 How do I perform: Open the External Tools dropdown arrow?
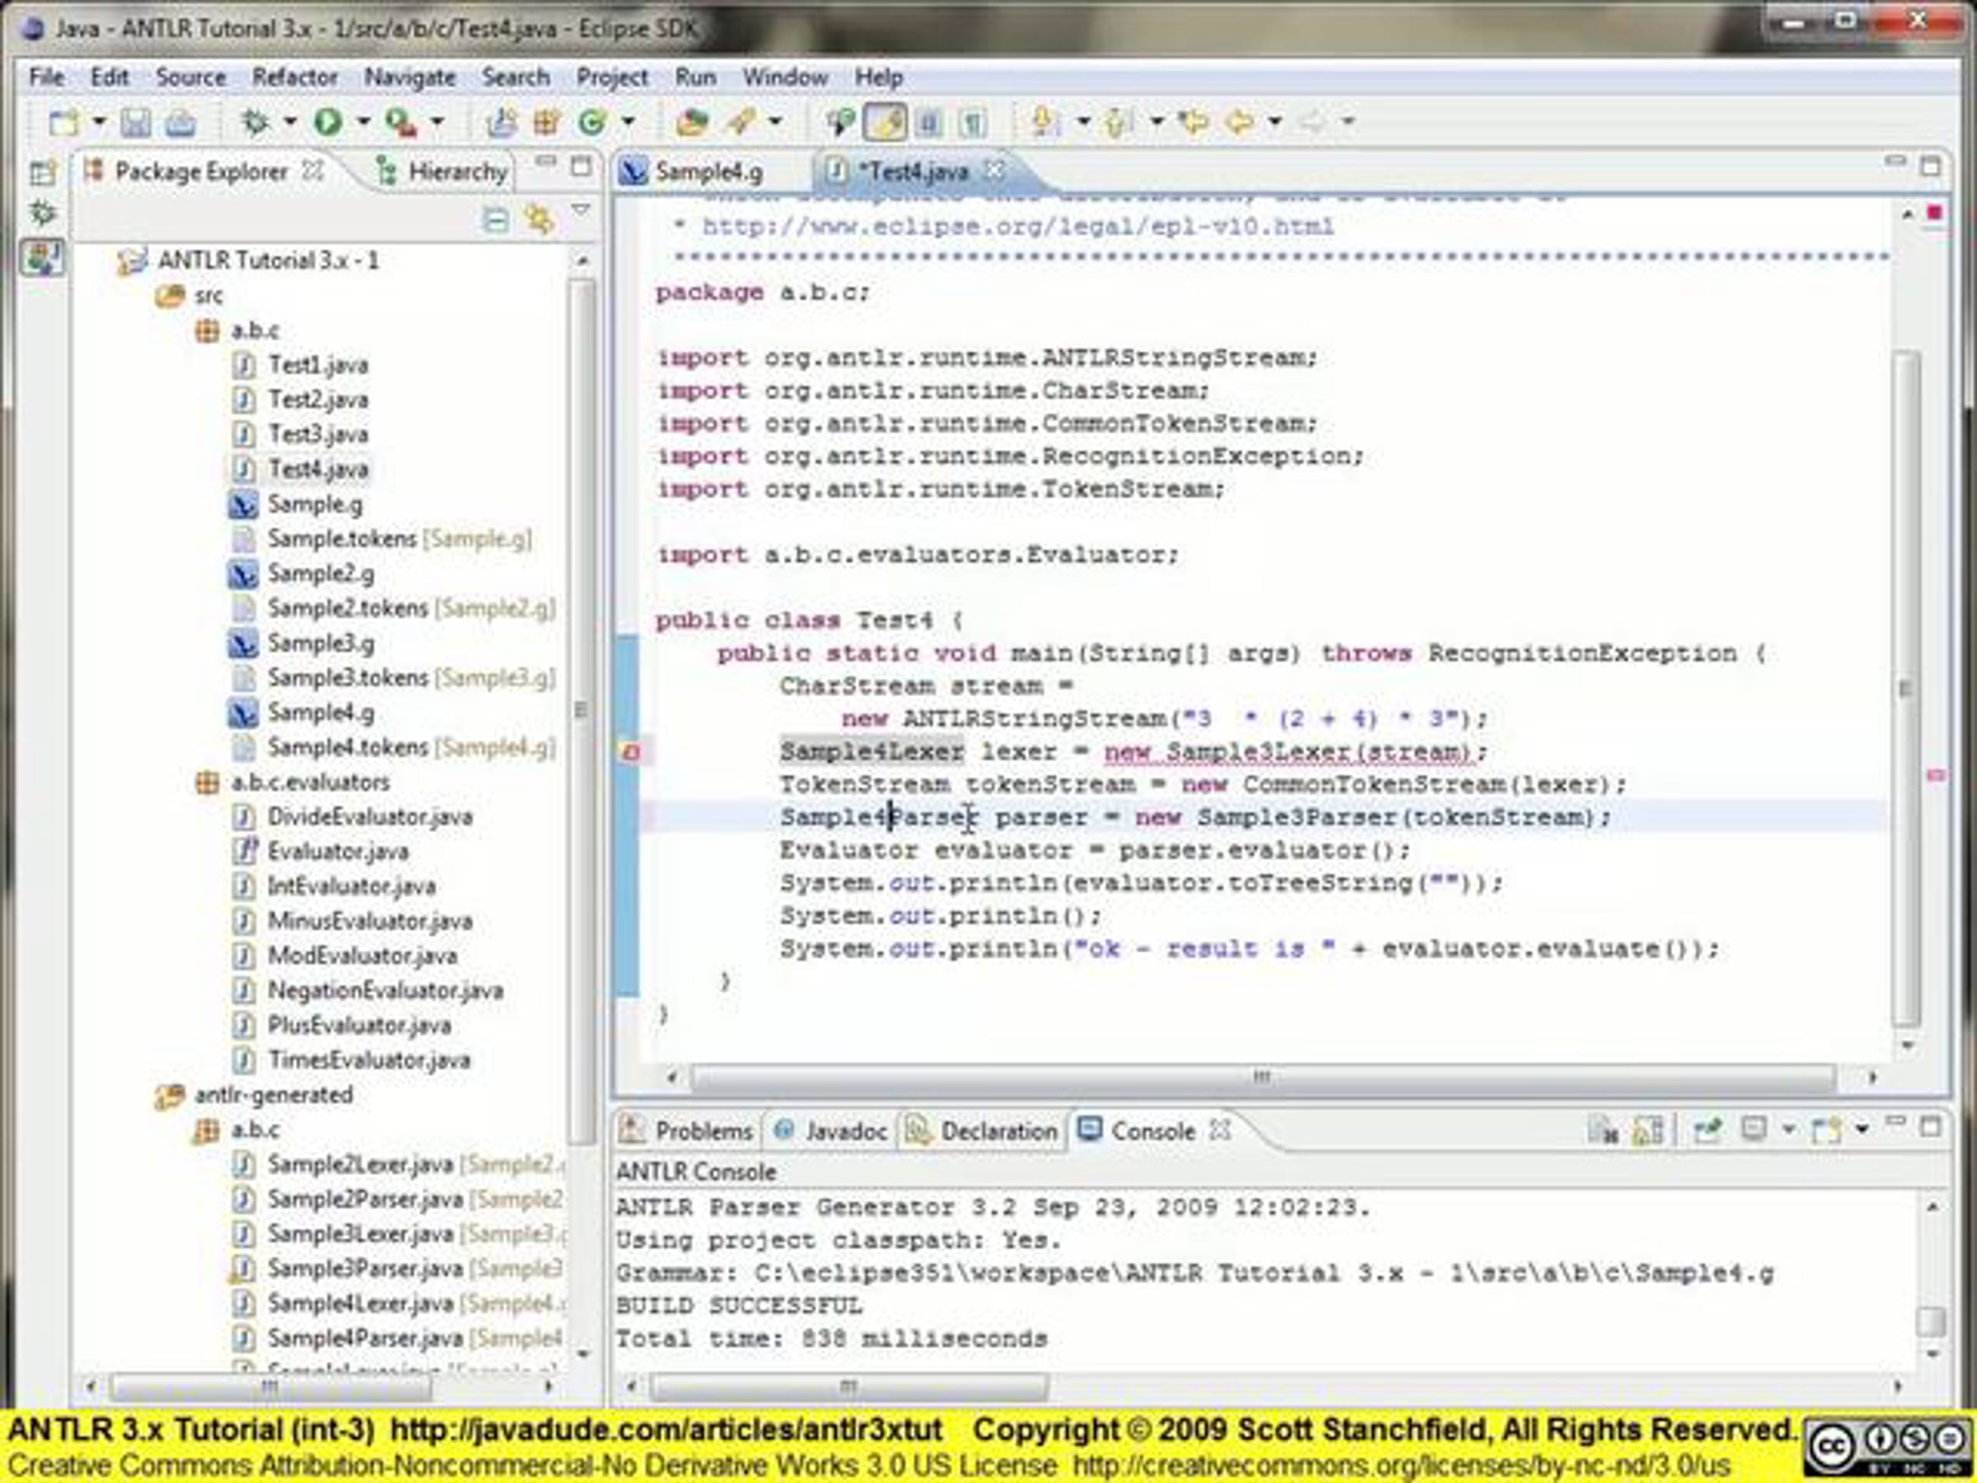click(x=438, y=122)
